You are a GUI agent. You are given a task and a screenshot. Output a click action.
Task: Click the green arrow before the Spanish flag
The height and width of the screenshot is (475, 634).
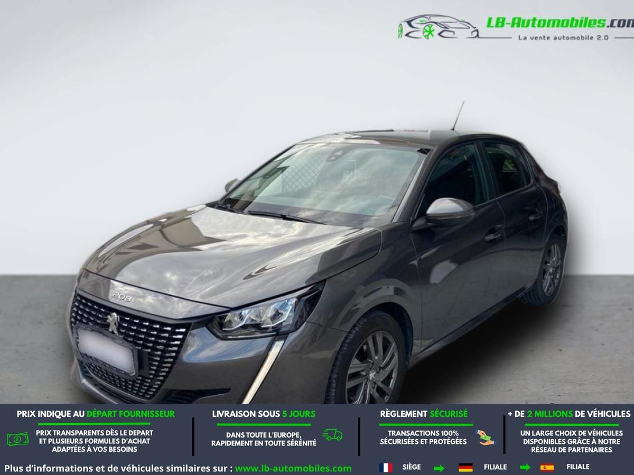coord(525,468)
